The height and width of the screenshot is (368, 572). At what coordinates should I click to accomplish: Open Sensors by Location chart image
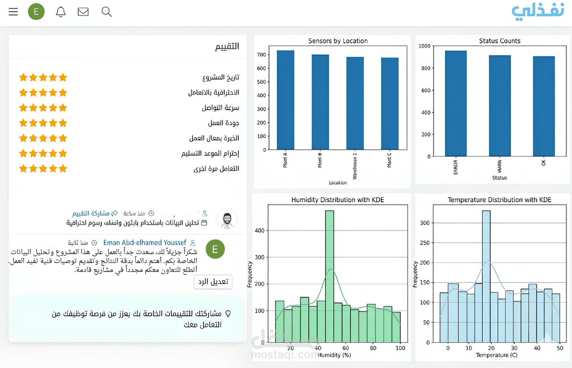332,111
